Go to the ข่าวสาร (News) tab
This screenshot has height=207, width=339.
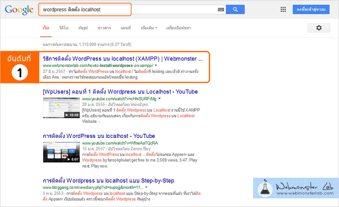click(x=104, y=28)
